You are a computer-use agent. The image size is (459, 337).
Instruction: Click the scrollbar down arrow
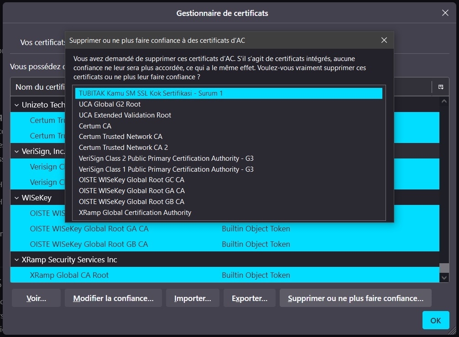[x=444, y=277]
